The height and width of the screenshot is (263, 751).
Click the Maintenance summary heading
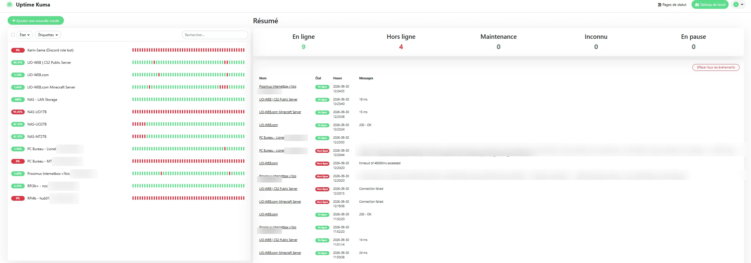tap(498, 37)
